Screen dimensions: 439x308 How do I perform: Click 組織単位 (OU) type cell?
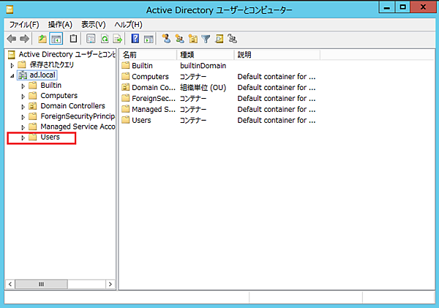pyautogui.click(x=203, y=88)
